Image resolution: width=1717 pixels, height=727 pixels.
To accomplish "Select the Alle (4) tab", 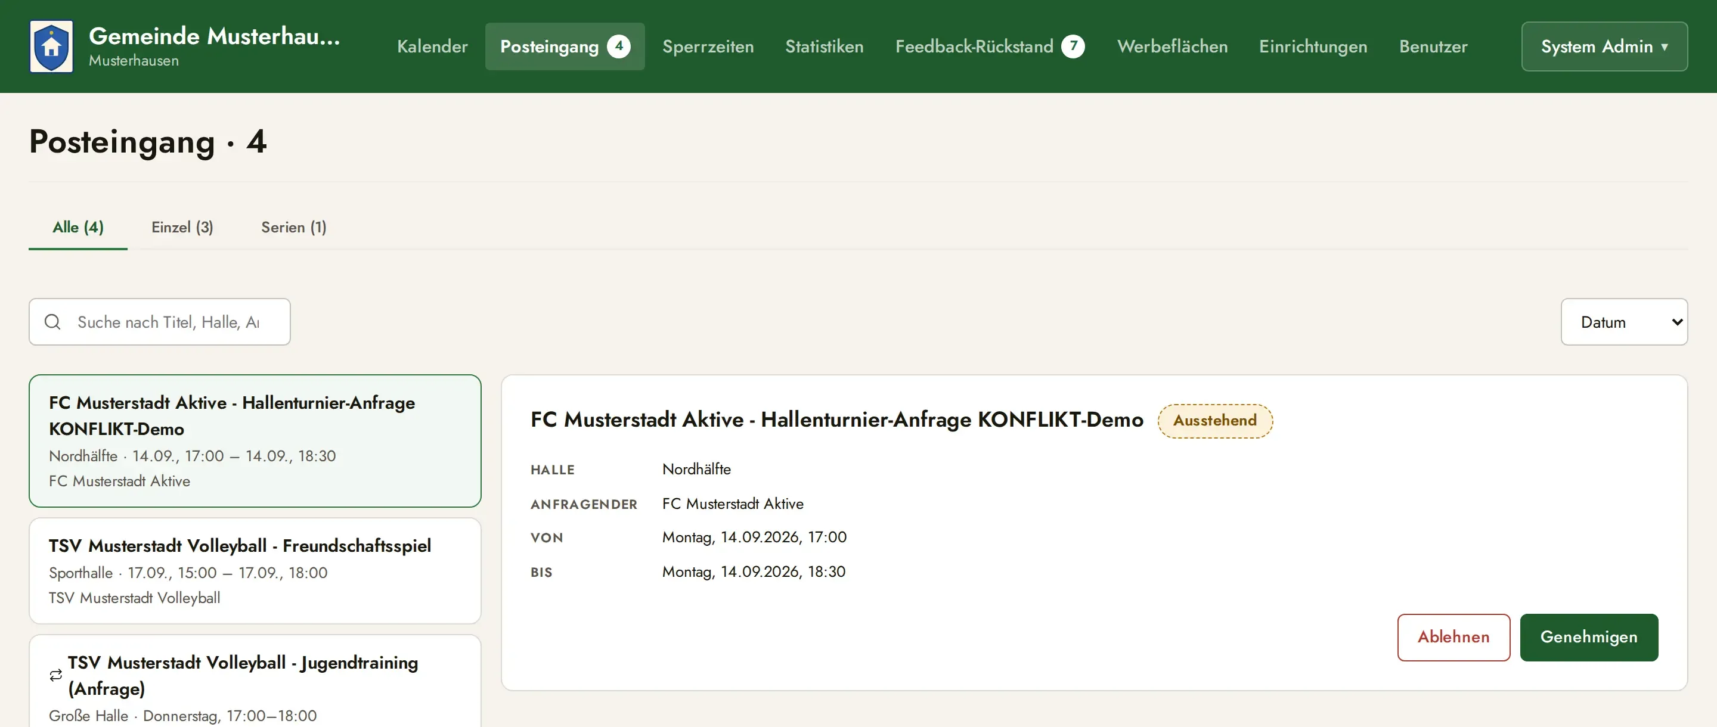I will [78, 227].
